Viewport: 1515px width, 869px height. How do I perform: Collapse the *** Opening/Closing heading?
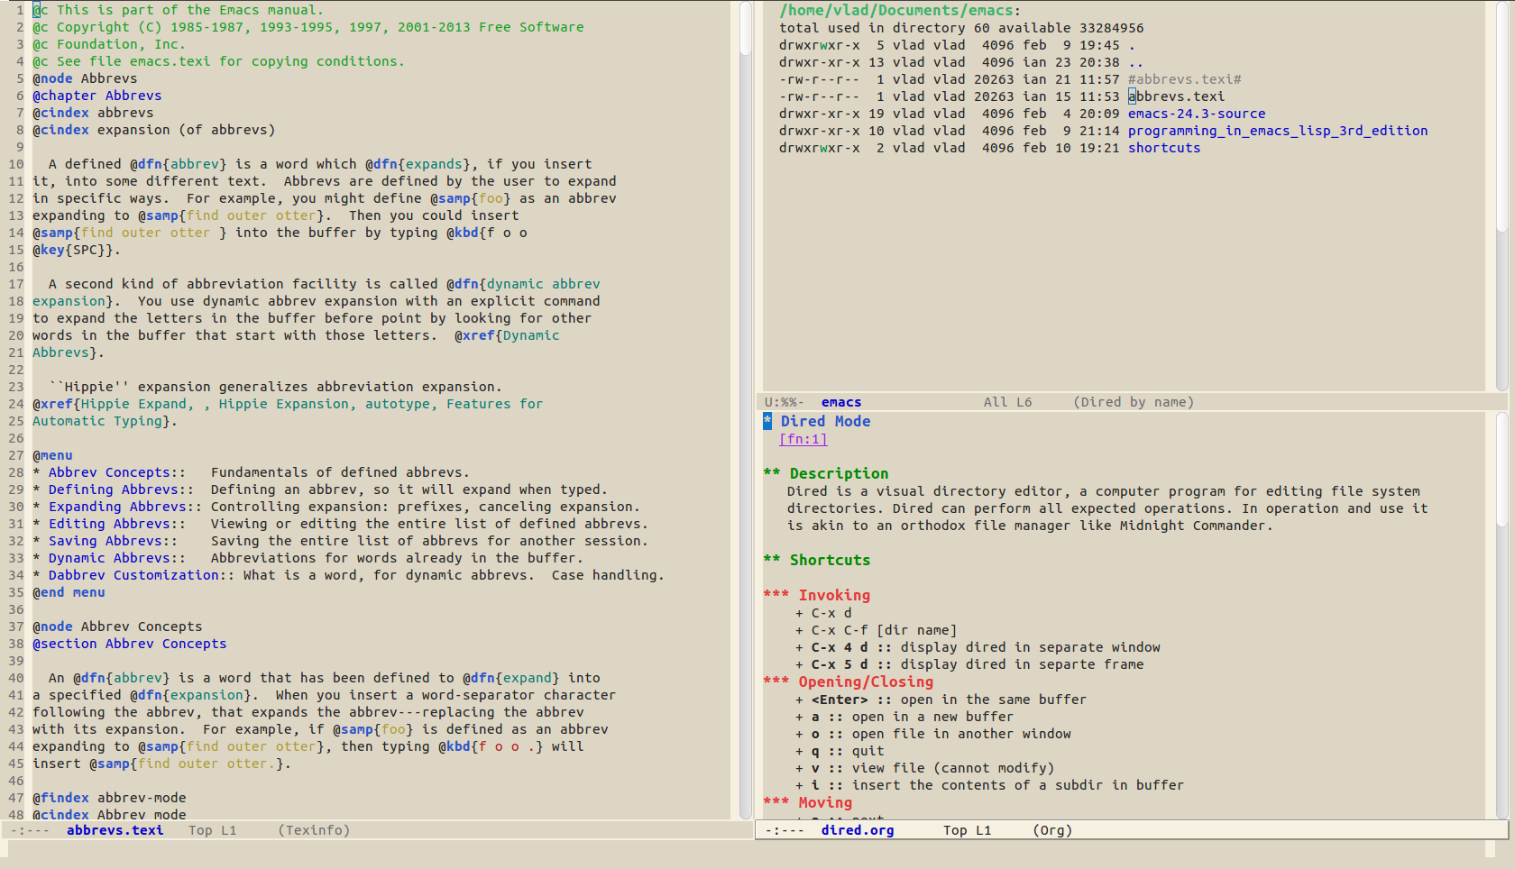(x=849, y=681)
